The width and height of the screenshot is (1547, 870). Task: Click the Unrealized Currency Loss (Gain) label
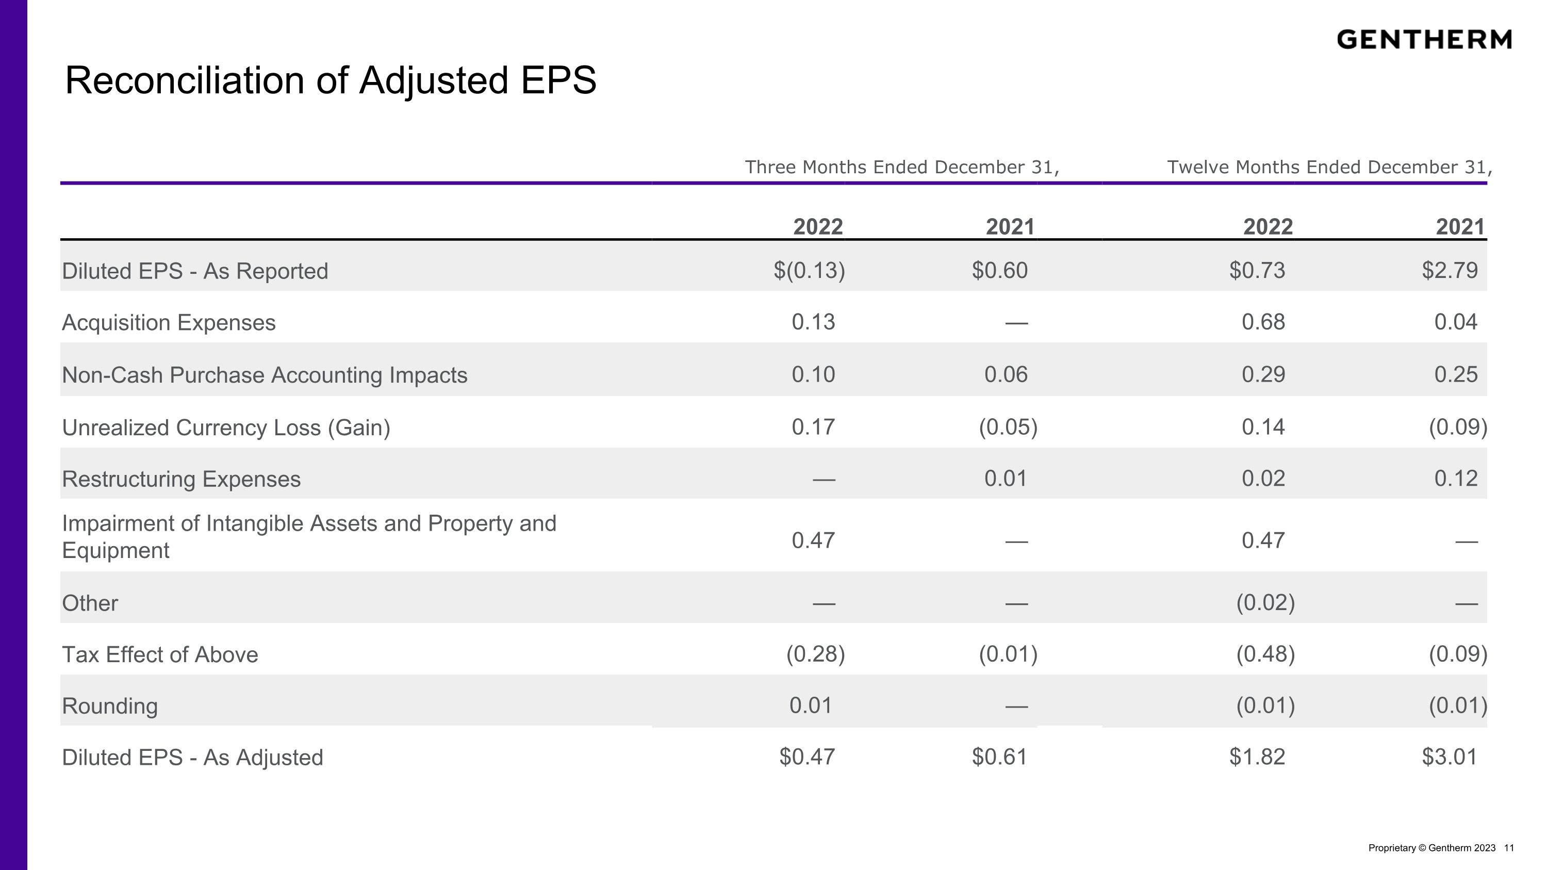[x=226, y=428]
